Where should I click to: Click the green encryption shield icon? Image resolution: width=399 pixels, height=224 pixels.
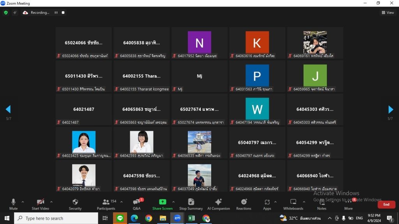[x=6, y=12]
